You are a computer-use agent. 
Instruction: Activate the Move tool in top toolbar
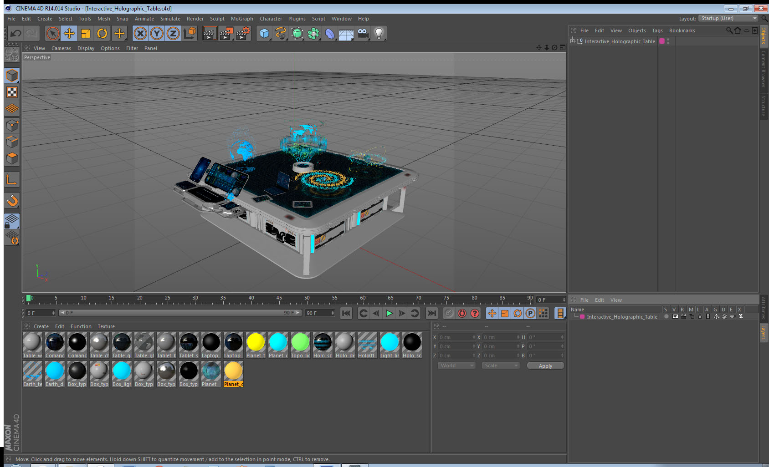pos(69,33)
